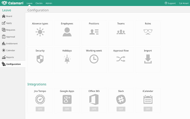This screenshot has width=190, height=119.
Task: Go to Approval in the sidebar
Action: pyautogui.click(x=11, y=37)
